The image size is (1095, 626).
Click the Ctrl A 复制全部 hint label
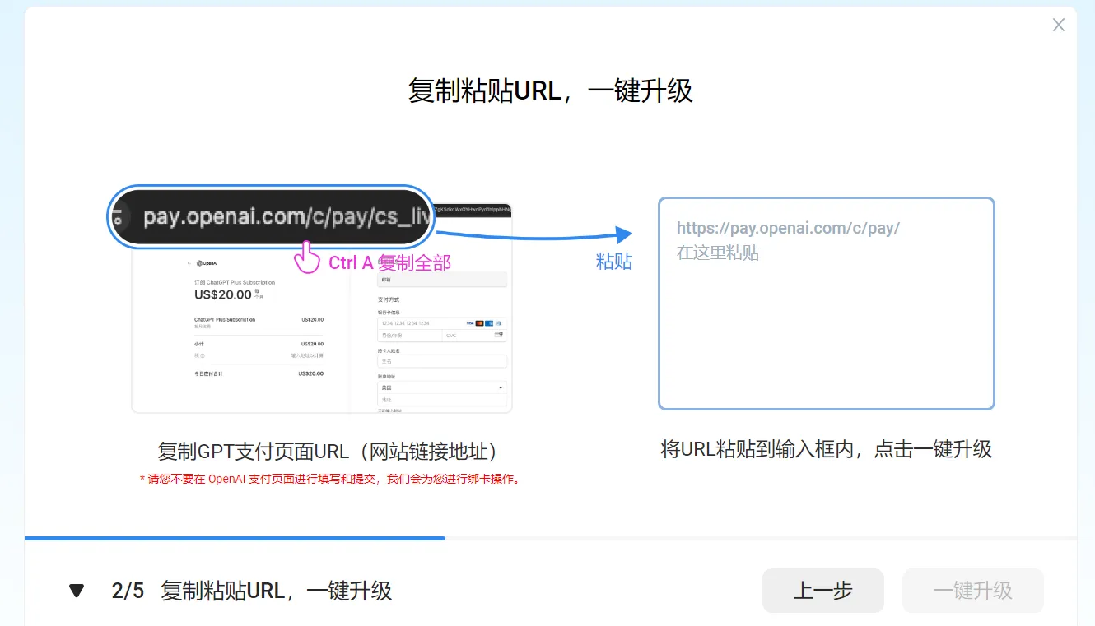coord(389,263)
